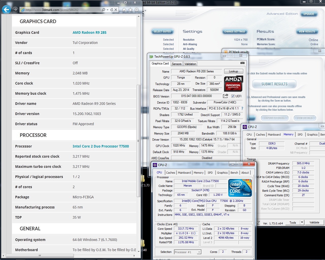Screen dimensions: 325x260
Task: Click the GPU-Z title bar app icon
Action: pyautogui.click(x=151, y=57)
